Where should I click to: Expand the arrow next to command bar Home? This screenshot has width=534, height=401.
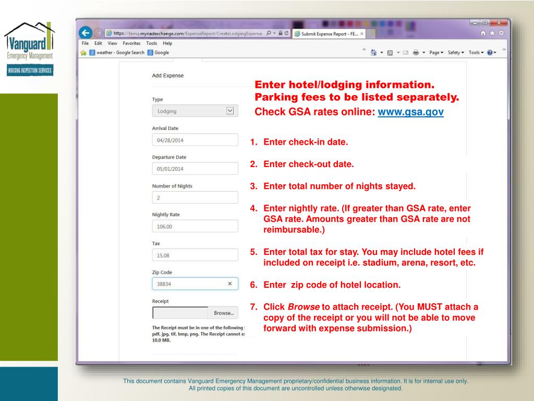(x=381, y=53)
